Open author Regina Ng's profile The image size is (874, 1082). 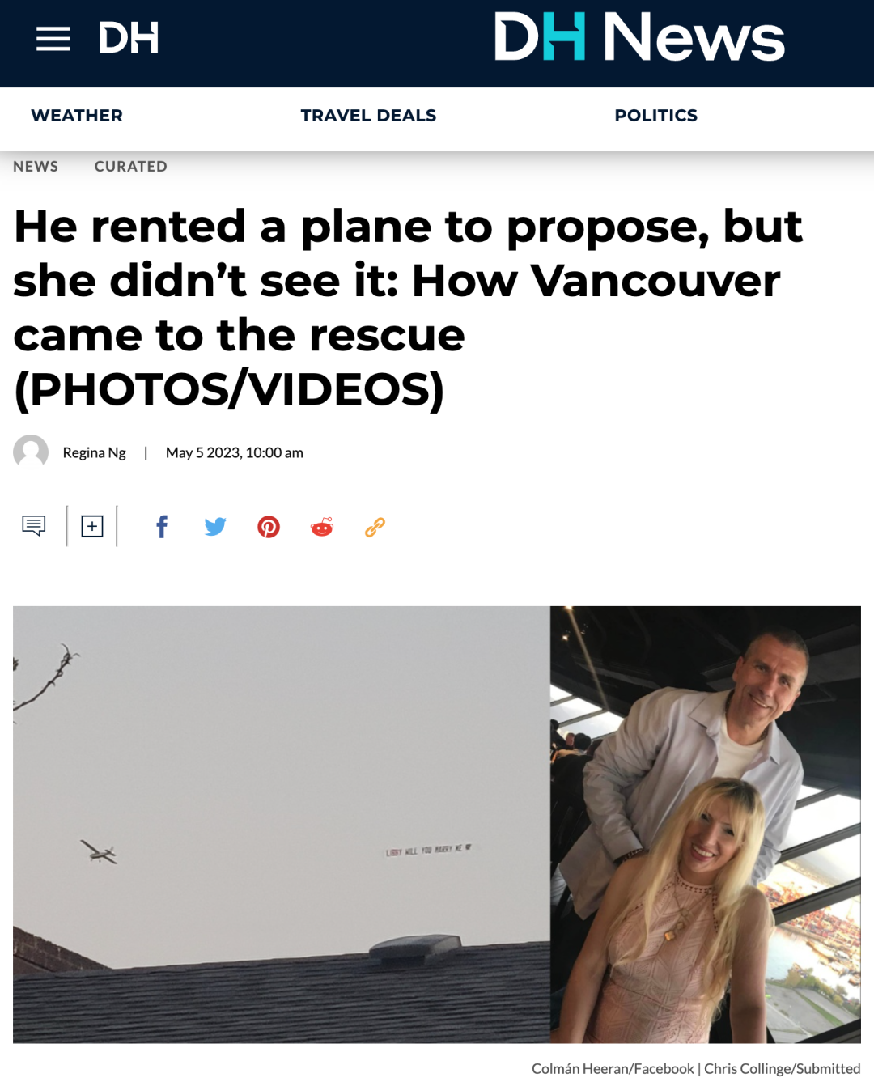coord(95,452)
